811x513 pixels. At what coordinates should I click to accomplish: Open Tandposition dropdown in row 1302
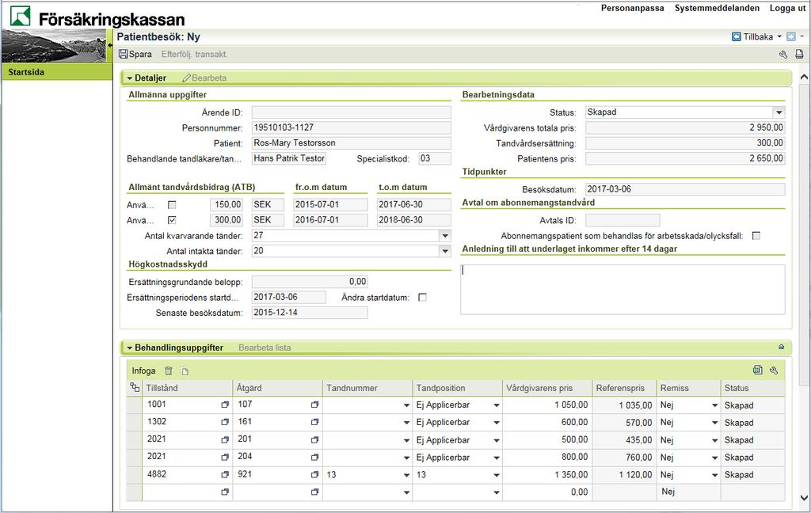coord(497,423)
